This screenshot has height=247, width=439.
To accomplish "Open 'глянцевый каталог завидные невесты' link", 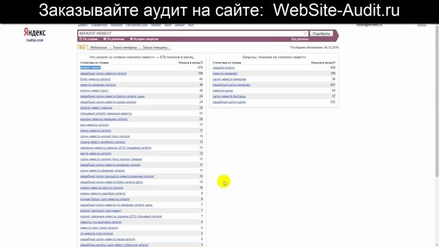I will coord(106,113).
